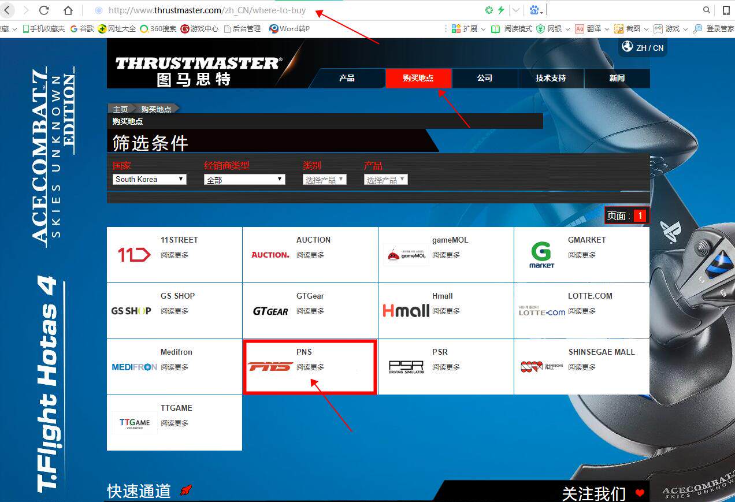This screenshot has height=502, width=735.
Task: Read more under gameMOL
Action: 446,255
